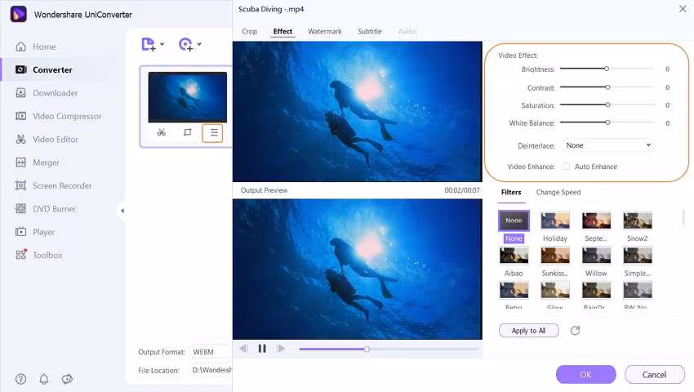Pause the output preview playback

click(262, 349)
